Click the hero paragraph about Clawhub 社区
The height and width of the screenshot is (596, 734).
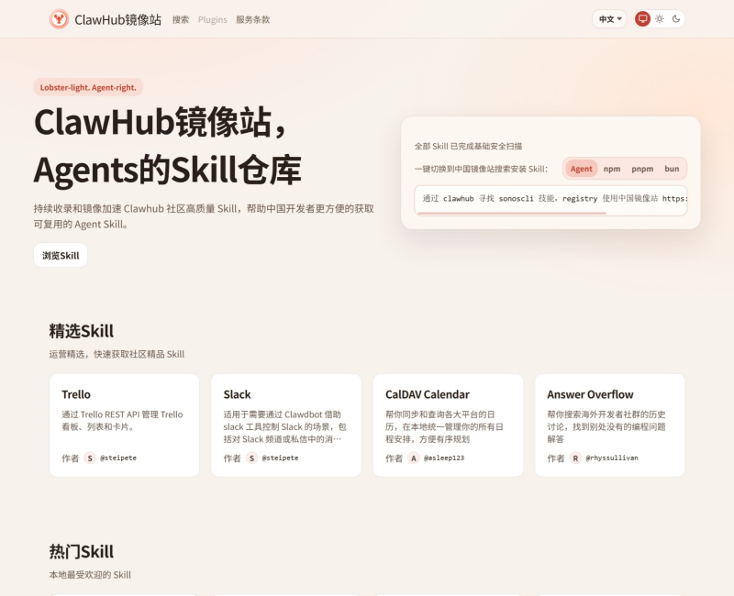pyautogui.click(x=204, y=216)
